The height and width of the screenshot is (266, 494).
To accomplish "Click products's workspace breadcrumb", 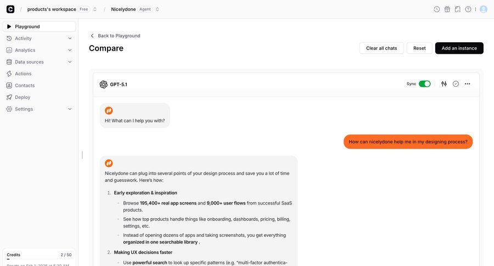I will pyautogui.click(x=52, y=9).
